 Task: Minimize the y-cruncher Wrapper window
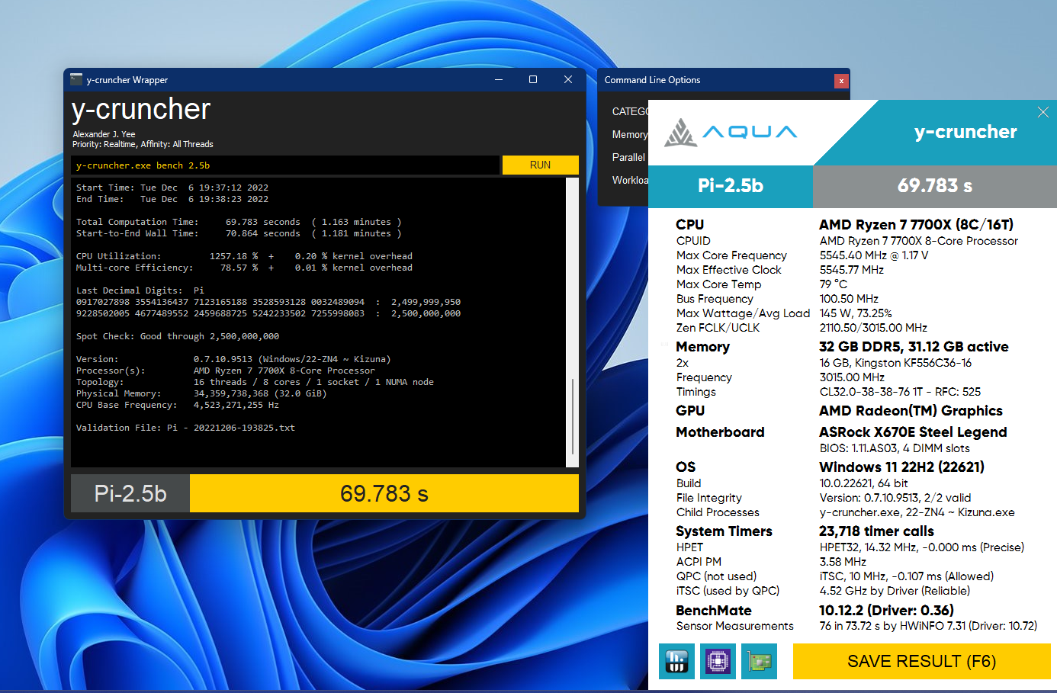[x=499, y=79]
